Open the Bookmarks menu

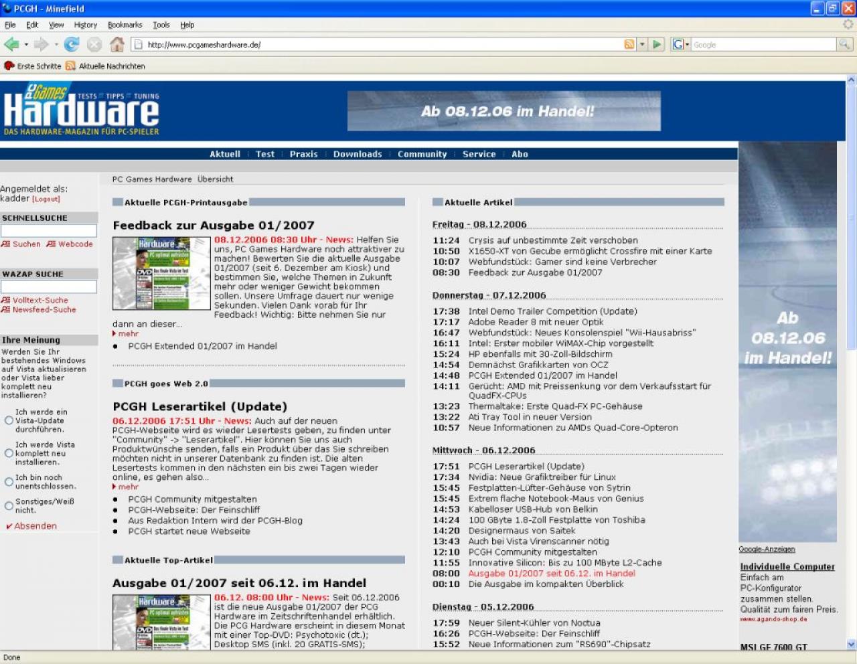pos(125,25)
